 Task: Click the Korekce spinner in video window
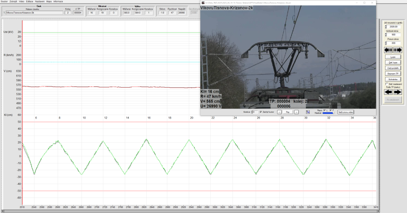(252, 112)
